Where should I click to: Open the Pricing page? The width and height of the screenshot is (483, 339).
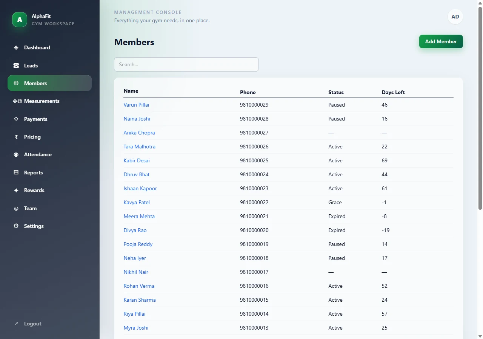pyautogui.click(x=49, y=137)
